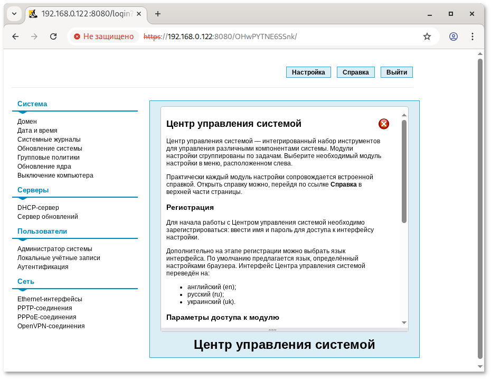
Task: Click the help panel scrollbar down arrow
Action: [x=403, y=322]
